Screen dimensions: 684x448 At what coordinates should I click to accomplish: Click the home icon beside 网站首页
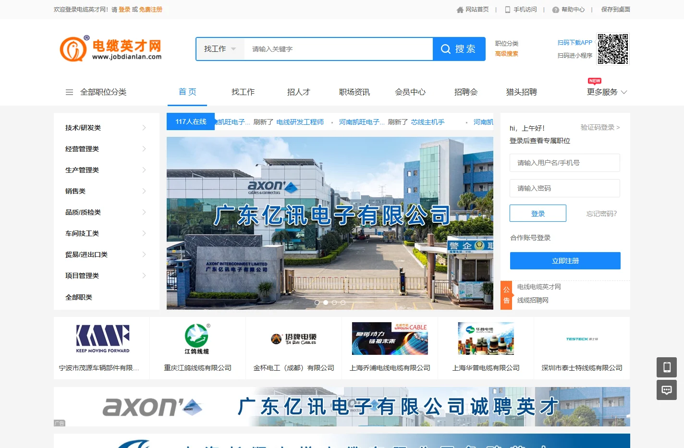pos(460,10)
